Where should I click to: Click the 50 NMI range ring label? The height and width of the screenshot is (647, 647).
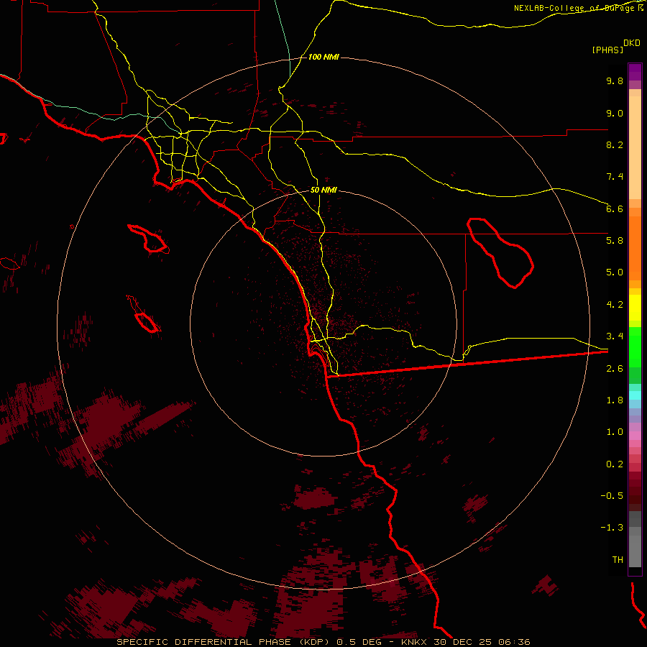(323, 191)
